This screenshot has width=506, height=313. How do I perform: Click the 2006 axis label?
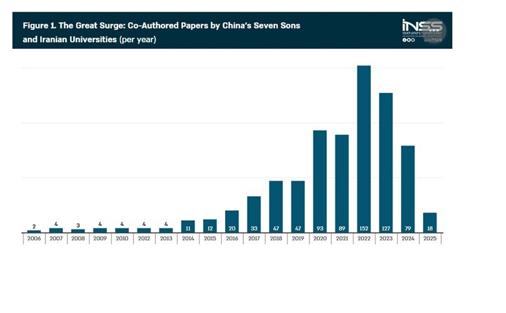coord(34,238)
